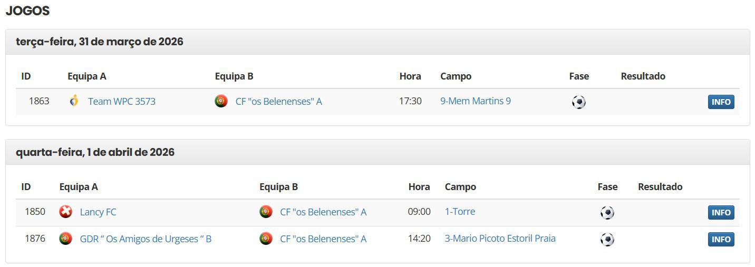The height and width of the screenshot is (267, 755).
Task: Click the soccer ball icon for match 1863
Action: tap(578, 102)
